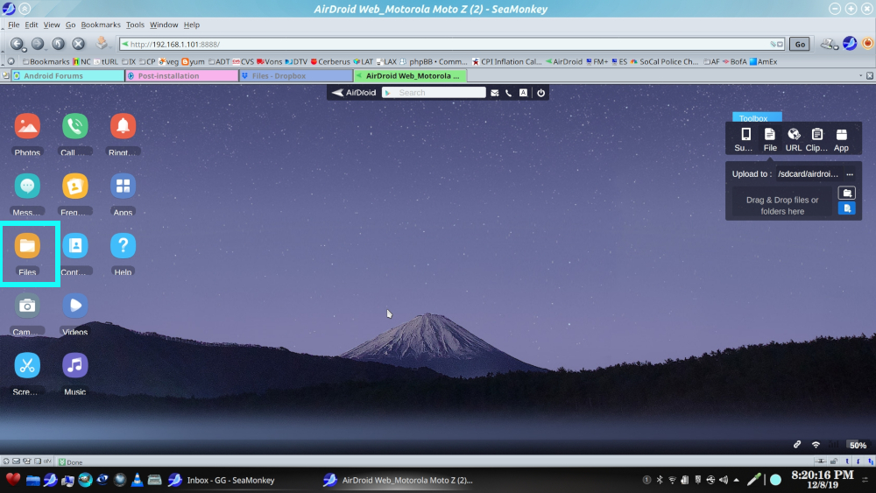Open the File menu
876x493 pixels.
click(13, 25)
